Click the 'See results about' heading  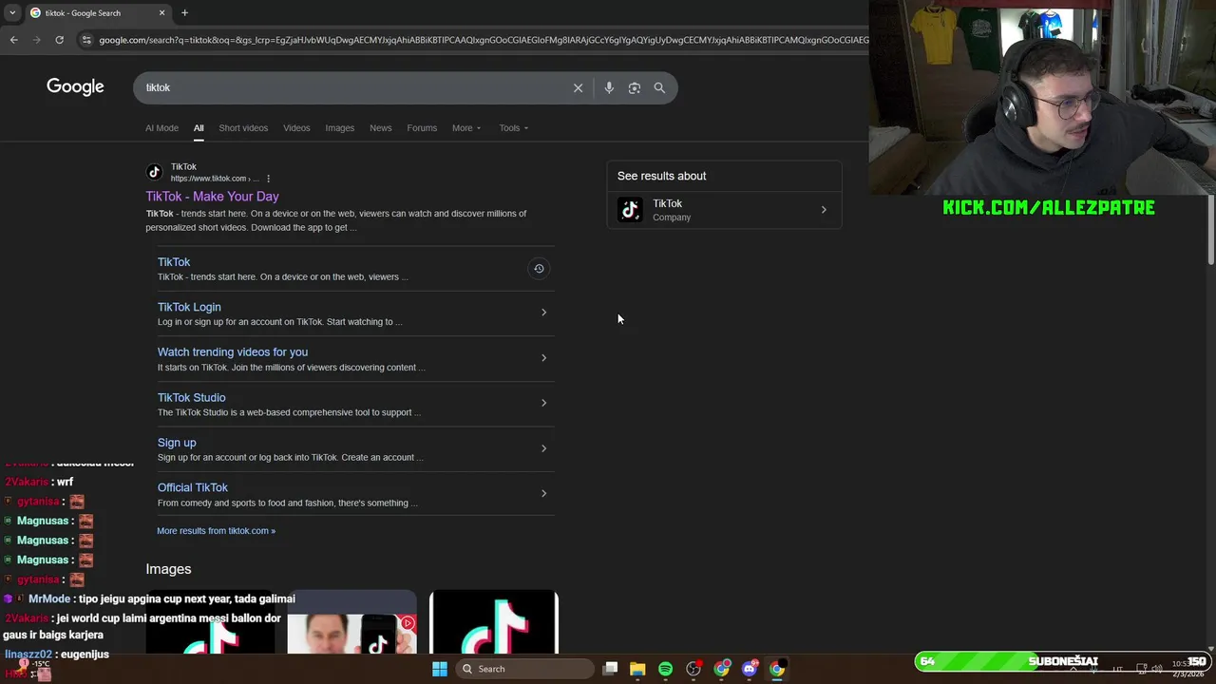coord(661,176)
